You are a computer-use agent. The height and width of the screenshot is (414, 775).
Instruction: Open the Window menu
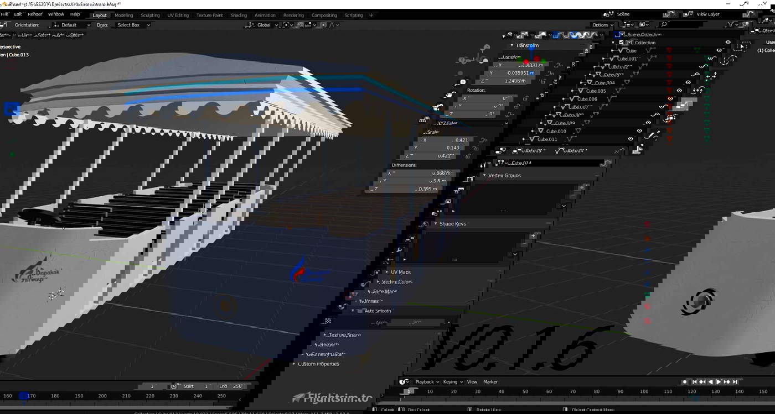click(x=56, y=14)
